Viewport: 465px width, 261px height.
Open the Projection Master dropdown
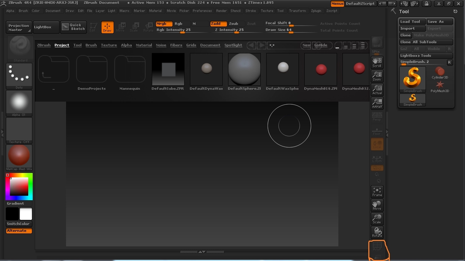[19, 28]
